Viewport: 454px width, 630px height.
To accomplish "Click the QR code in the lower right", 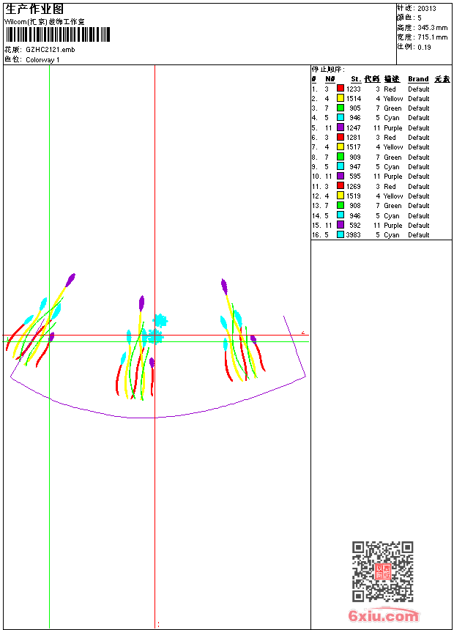I will [383, 571].
